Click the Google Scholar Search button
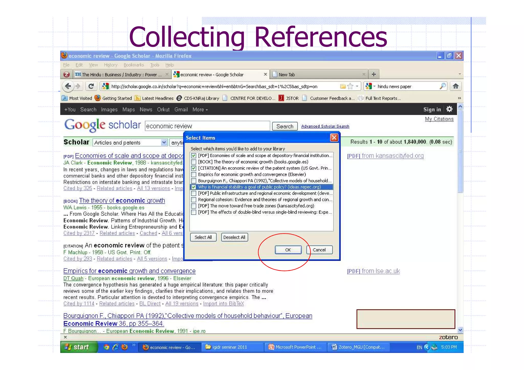The width and height of the screenshot is (524, 370). (285, 126)
